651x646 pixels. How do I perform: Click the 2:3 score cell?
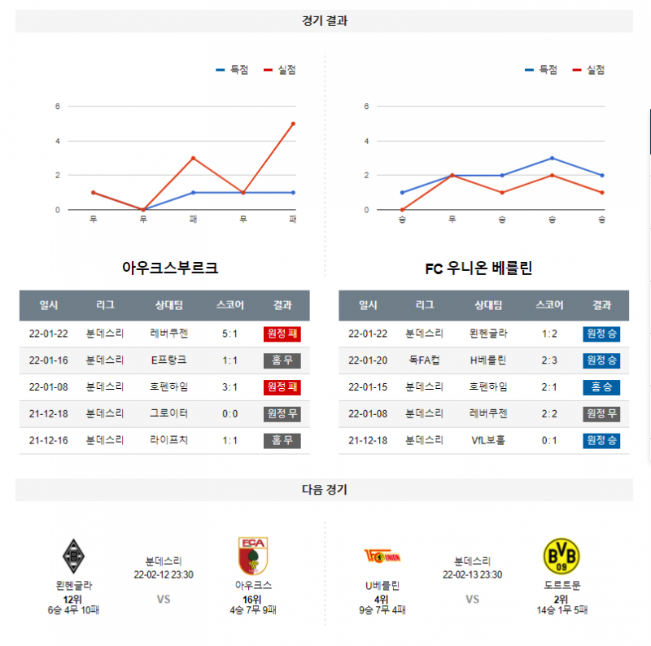click(x=549, y=360)
